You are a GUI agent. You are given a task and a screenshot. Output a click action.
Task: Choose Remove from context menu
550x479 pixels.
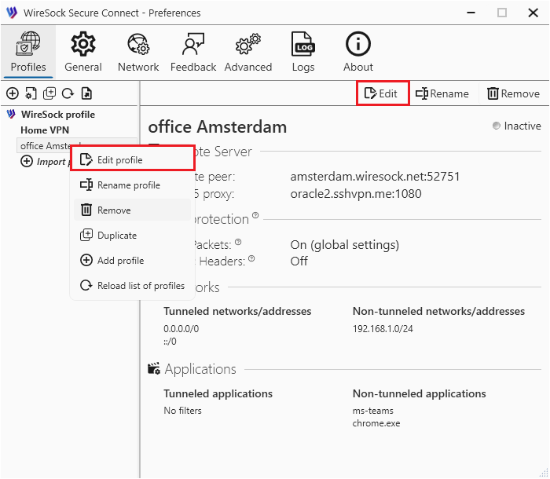132,210
